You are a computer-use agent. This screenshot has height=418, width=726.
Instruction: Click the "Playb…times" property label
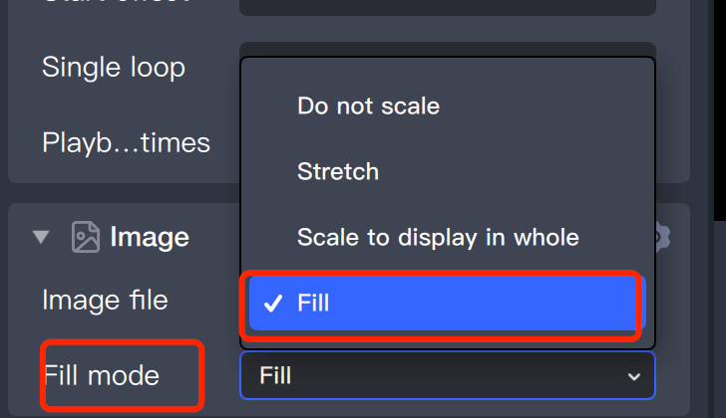(x=126, y=142)
